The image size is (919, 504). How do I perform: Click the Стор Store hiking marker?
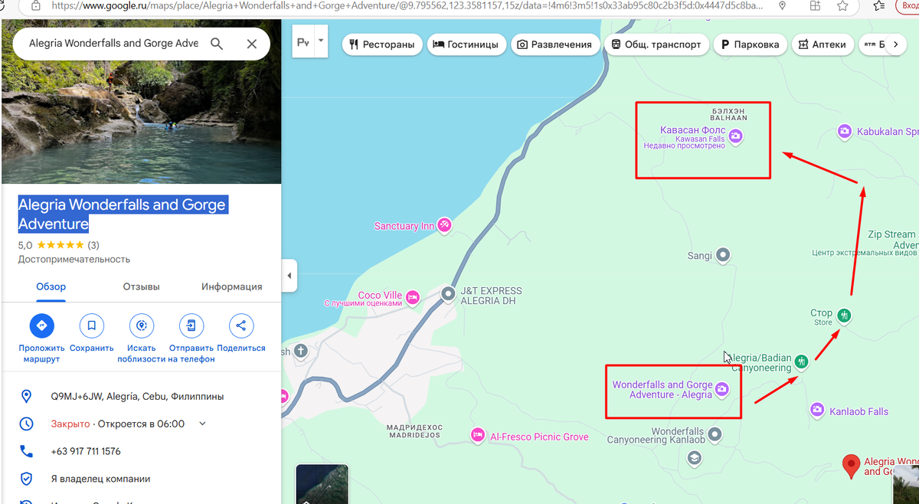point(844,315)
